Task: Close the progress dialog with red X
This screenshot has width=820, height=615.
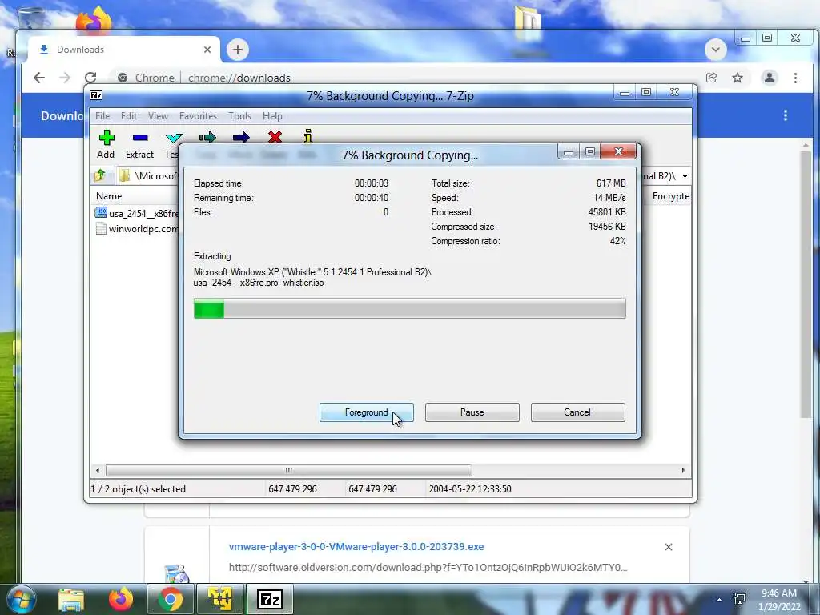Action: pyautogui.click(x=619, y=151)
